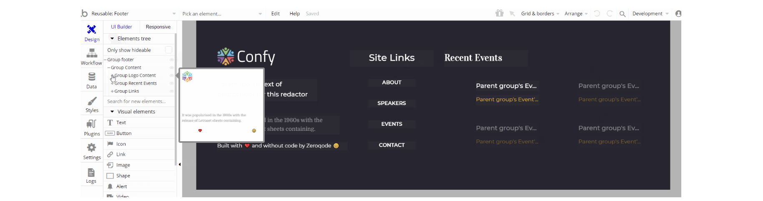This screenshot has width=763, height=201.
Task: Open the Edit menu
Action: coord(275,14)
